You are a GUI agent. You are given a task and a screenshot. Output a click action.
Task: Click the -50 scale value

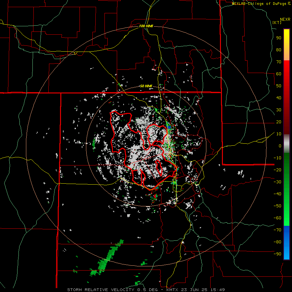(277, 206)
